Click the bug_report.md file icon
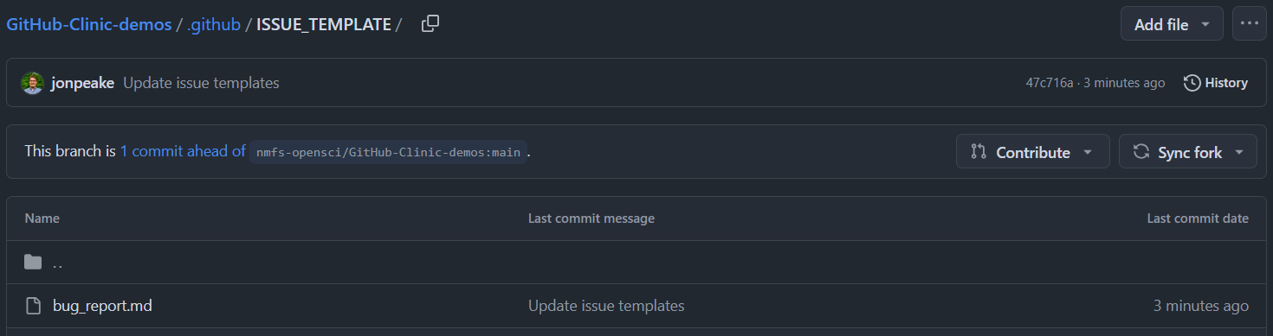The width and height of the screenshot is (1273, 336). coord(33,306)
